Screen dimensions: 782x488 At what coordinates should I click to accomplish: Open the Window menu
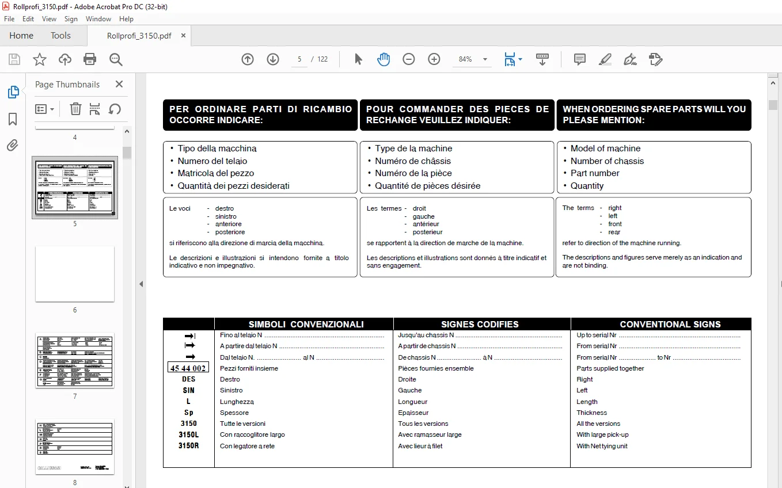coord(98,19)
